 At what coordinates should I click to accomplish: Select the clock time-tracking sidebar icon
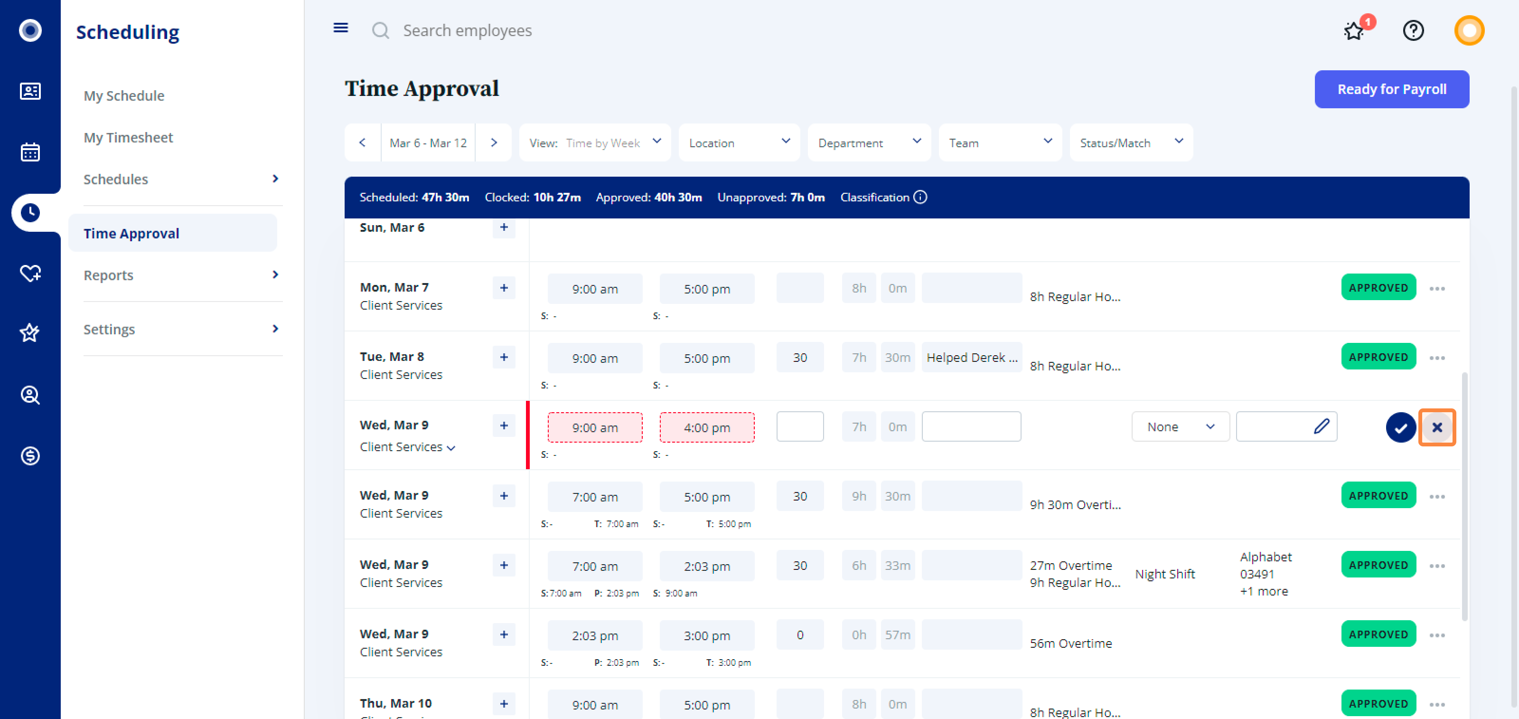[30, 212]
